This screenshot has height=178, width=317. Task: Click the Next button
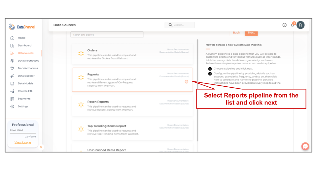tap(251, 33)
